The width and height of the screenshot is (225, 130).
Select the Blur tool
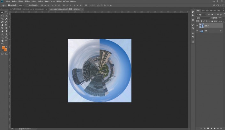tap(2, 31)
